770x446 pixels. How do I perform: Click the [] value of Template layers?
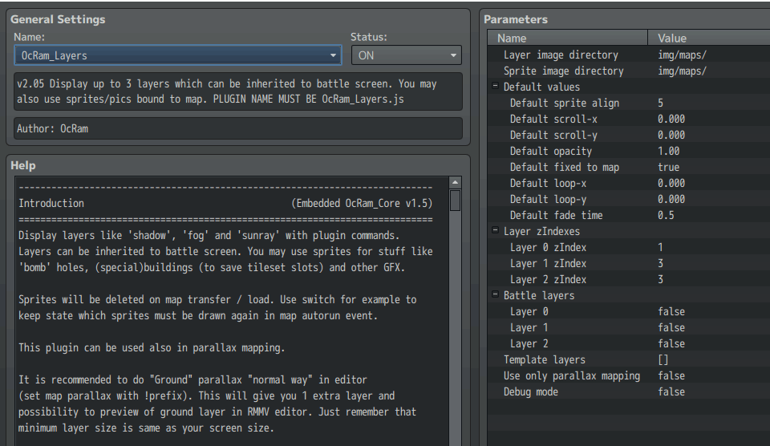point(663,360)
